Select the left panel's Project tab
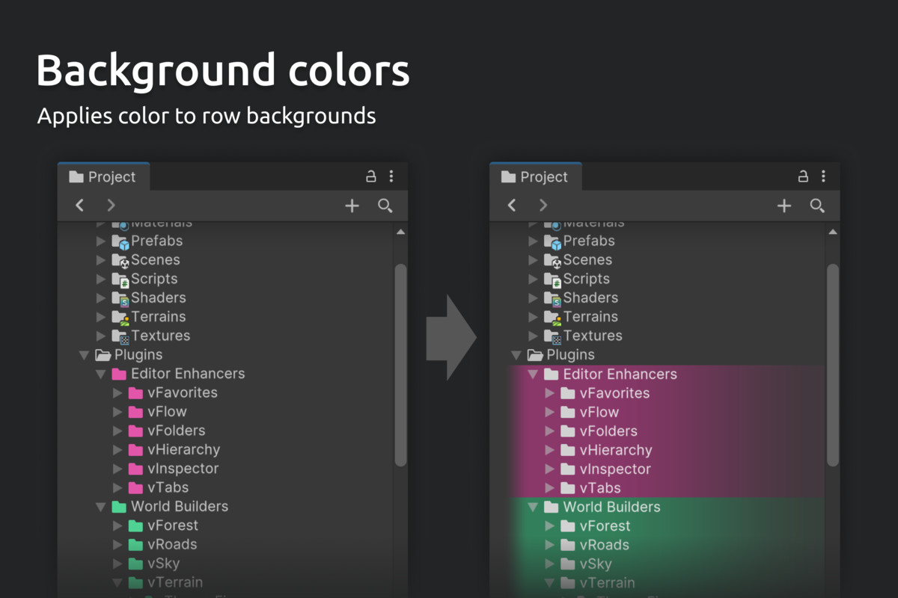898x598 pixels. click(x=103, y=177)
